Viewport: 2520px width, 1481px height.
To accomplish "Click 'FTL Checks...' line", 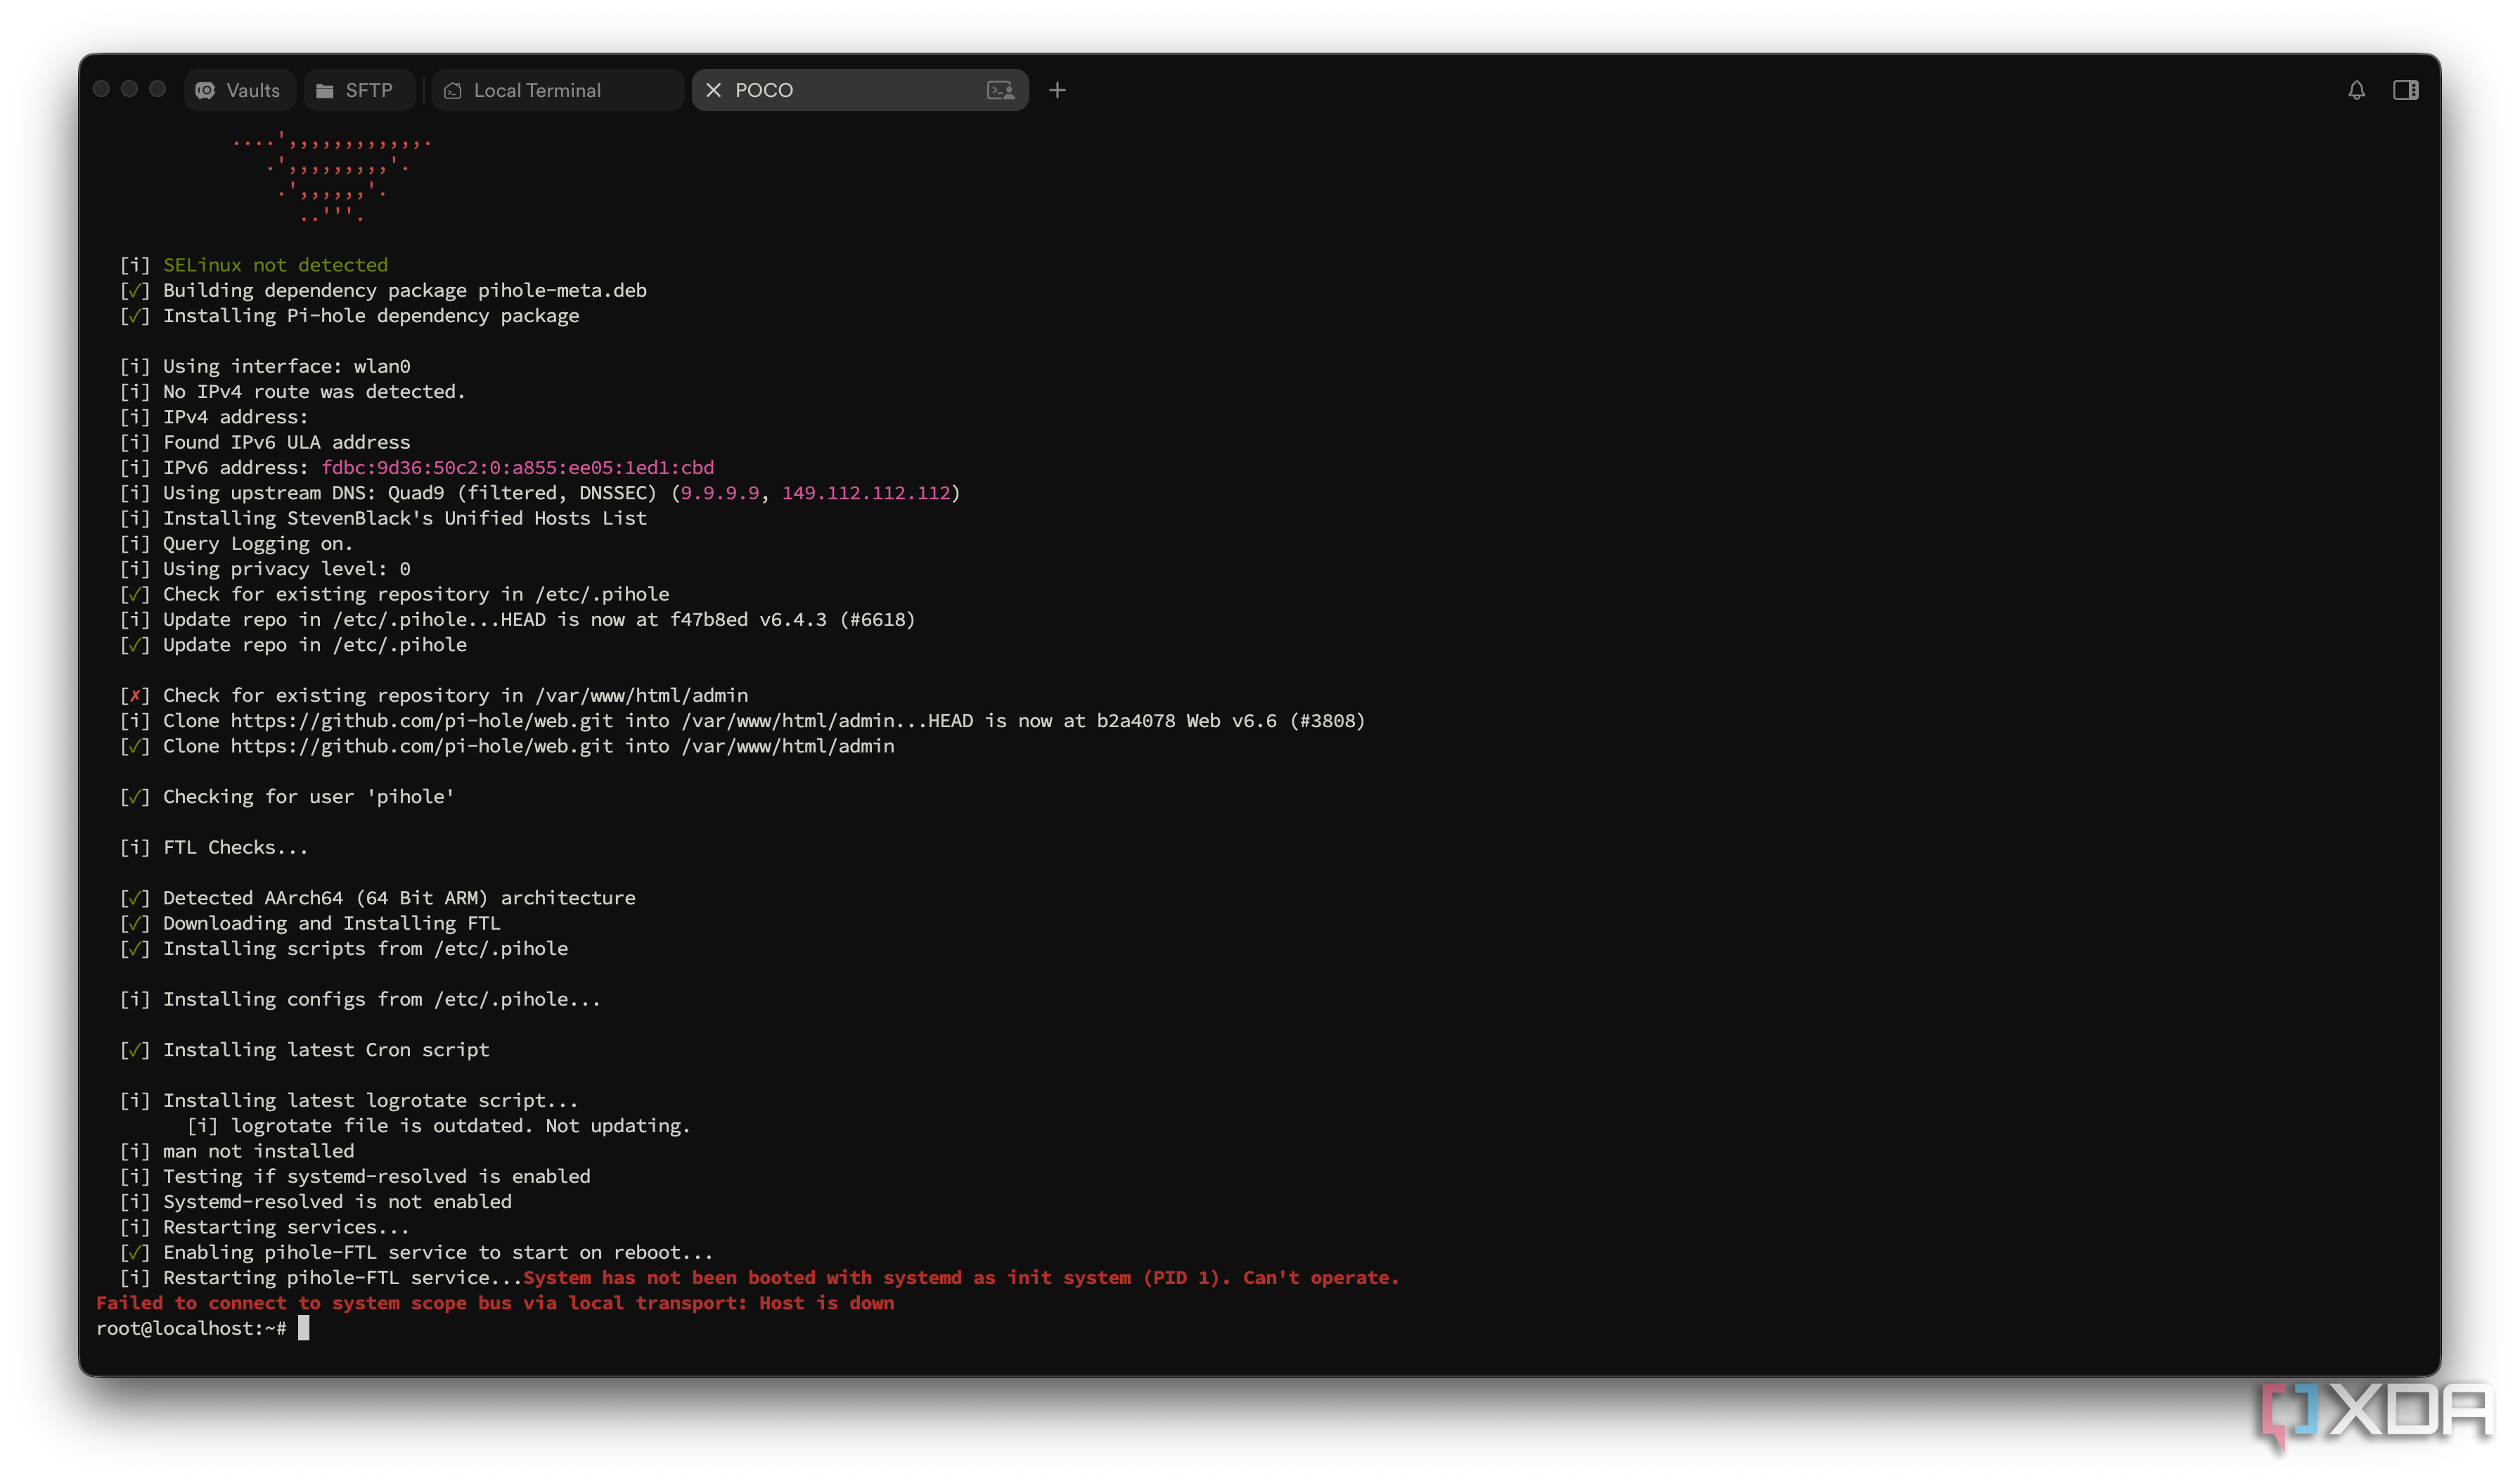I will tap(214, 847).
